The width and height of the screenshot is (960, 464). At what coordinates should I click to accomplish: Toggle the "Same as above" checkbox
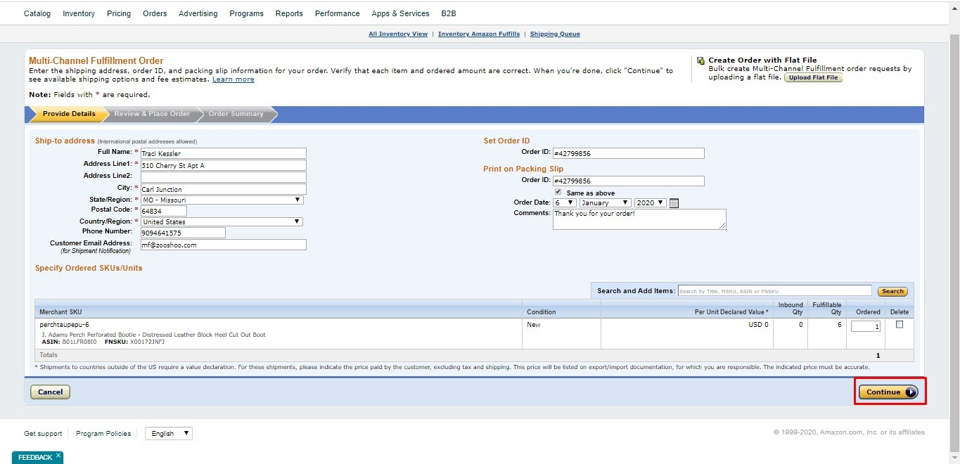558,192
